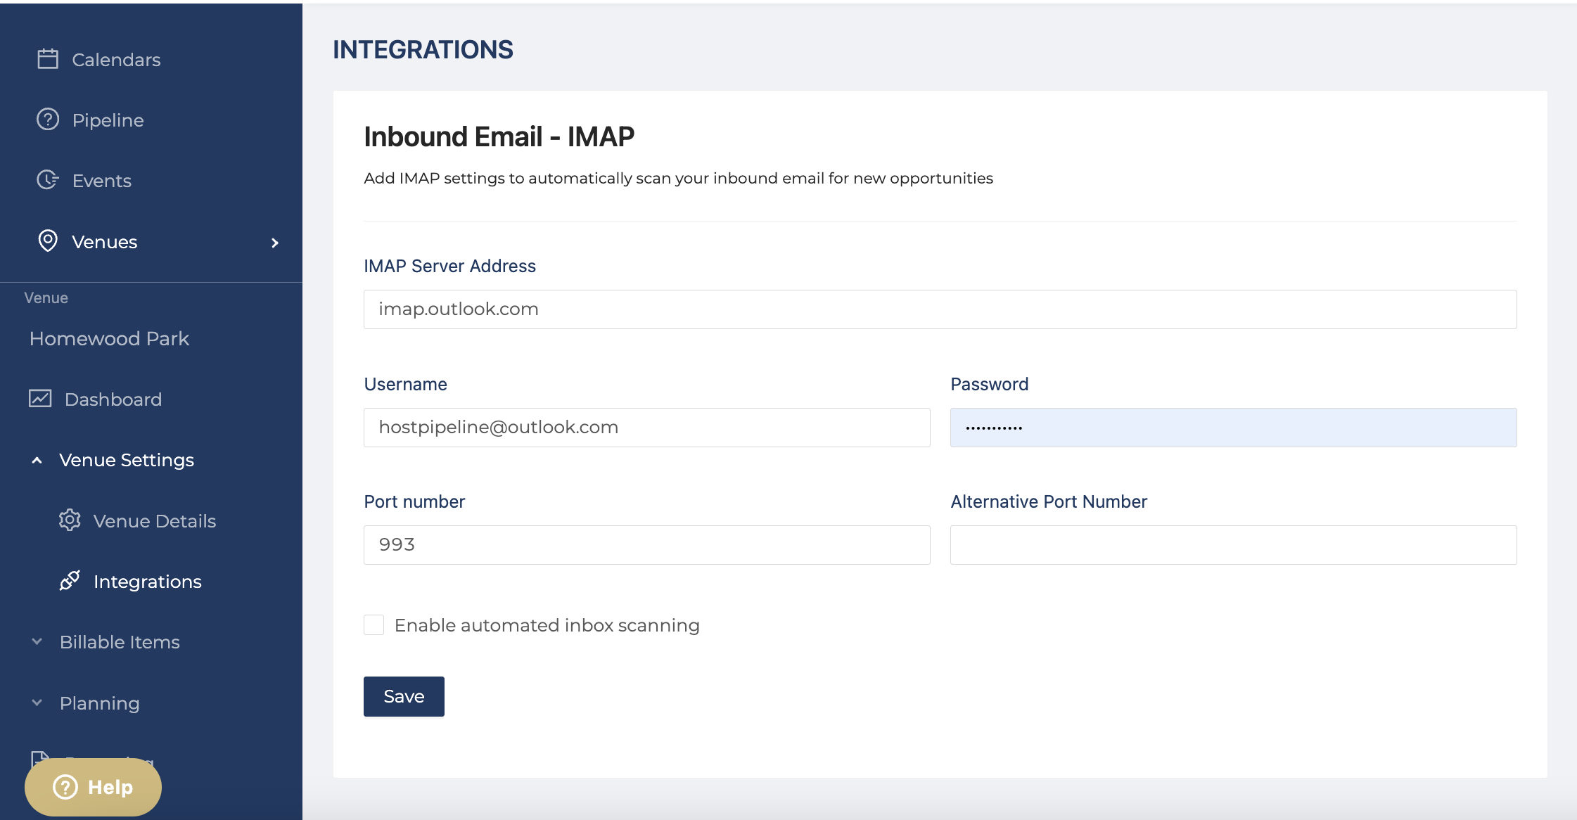Click the Help question mark icon
The image size is (1577, 820).
point(65,787)
